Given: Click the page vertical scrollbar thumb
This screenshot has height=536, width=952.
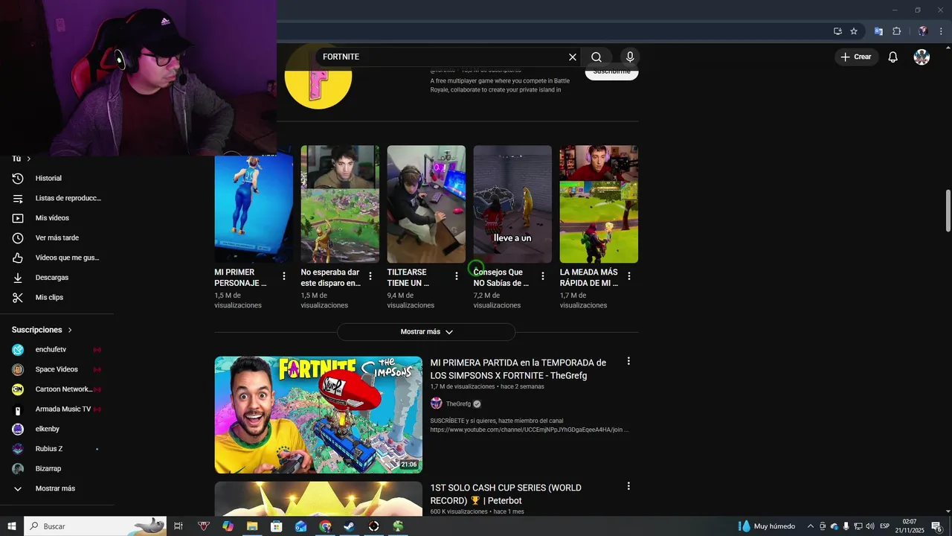Looking at the screenshot, I should click(x=948, y=211).
